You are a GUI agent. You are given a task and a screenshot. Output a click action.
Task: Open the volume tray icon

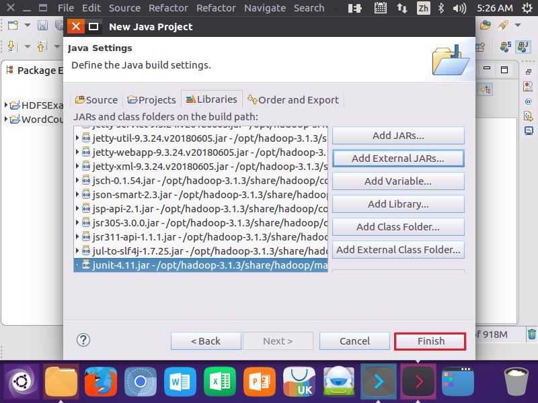coord(459,8)
